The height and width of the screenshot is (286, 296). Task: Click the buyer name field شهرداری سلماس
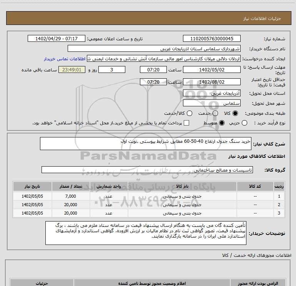(154, 48)
